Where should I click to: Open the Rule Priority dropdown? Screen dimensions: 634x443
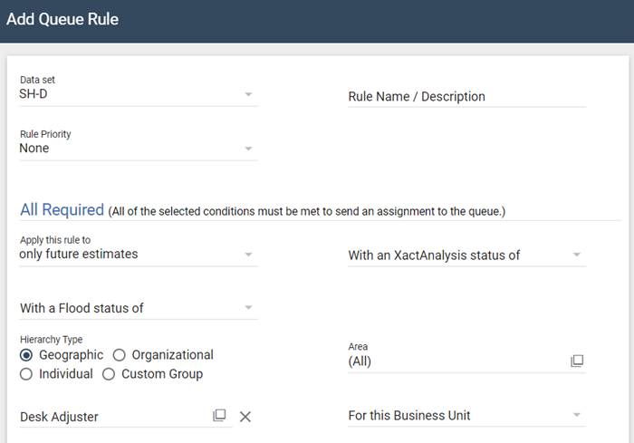(248, 149)
